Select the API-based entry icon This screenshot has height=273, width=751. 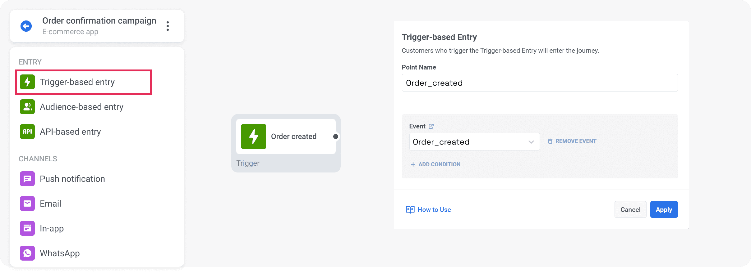[x=27, y=132]
